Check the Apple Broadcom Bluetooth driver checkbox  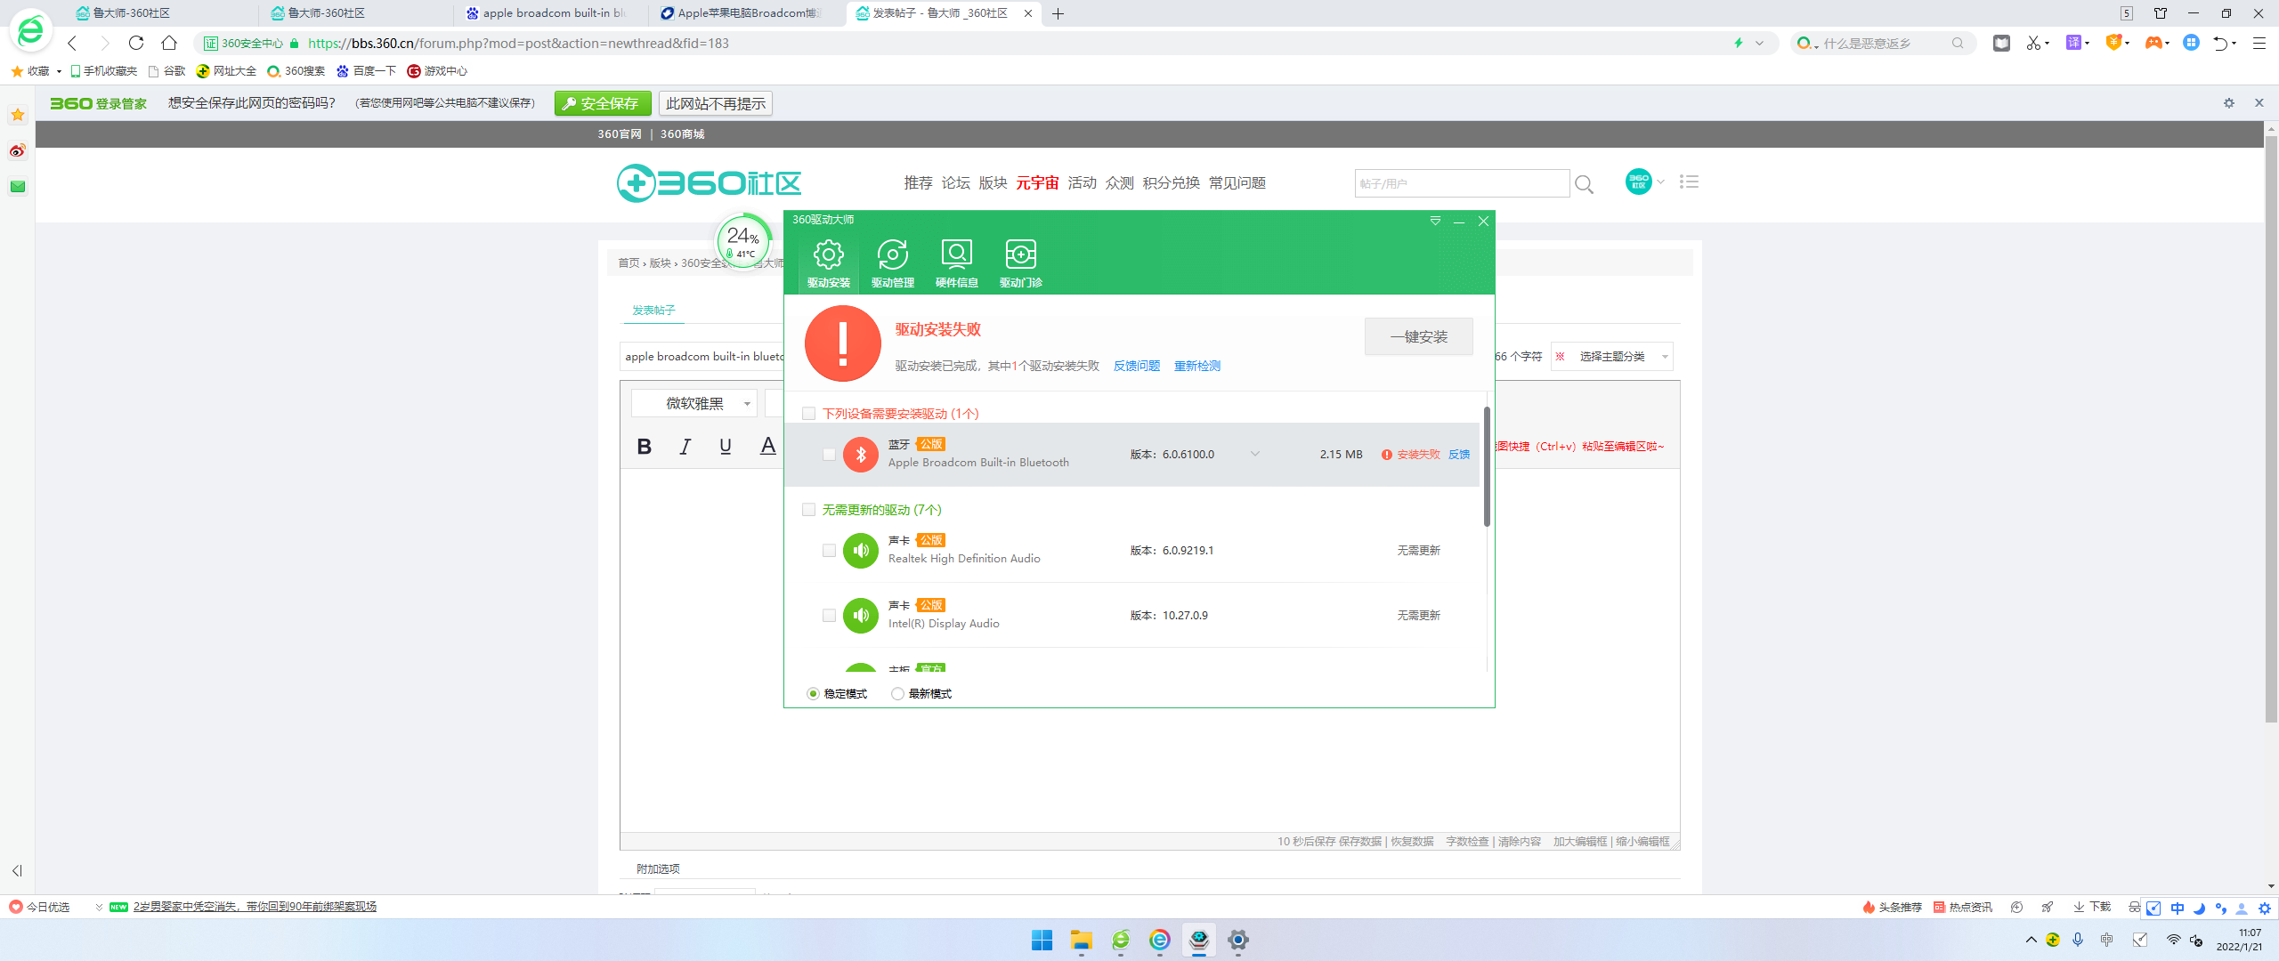pyautogui.click(x=829, y=455)
